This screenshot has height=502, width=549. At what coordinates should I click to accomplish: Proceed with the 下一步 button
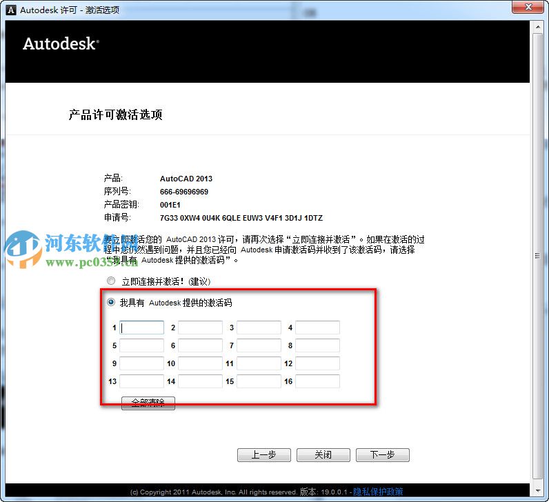[383, 455]
